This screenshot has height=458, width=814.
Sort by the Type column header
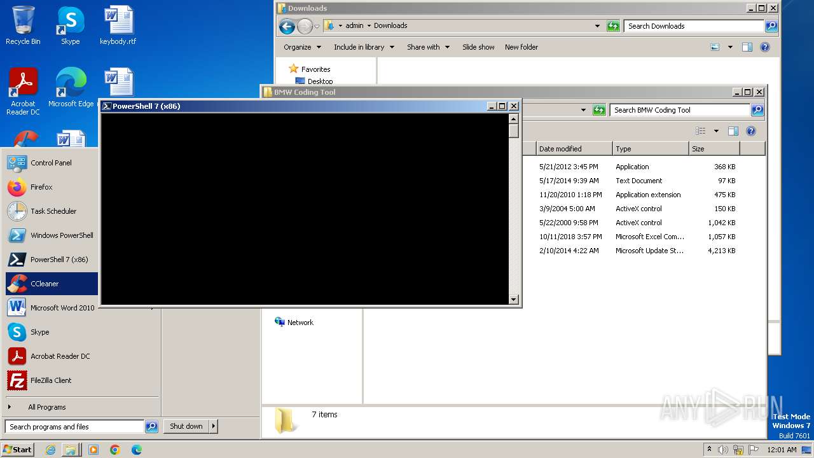click(651, 149)
